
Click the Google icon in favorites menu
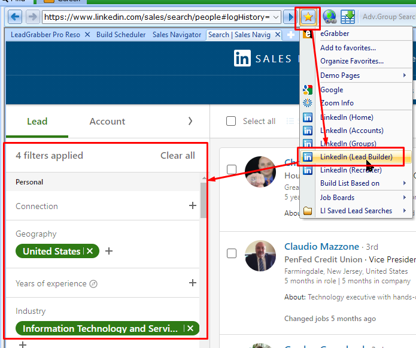pyautogui.click(x=308, y=90)
